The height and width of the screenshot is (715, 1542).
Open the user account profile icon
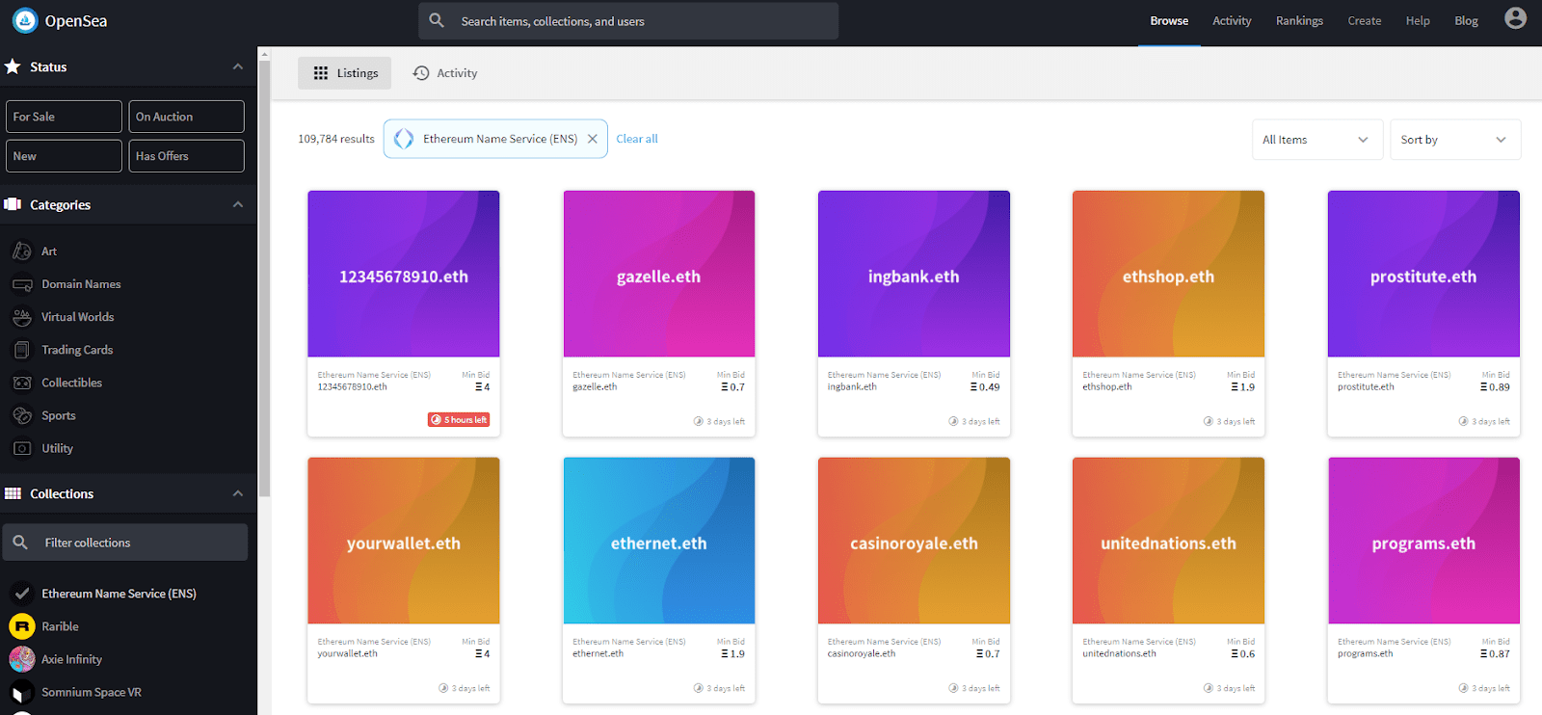point(1515,18)
